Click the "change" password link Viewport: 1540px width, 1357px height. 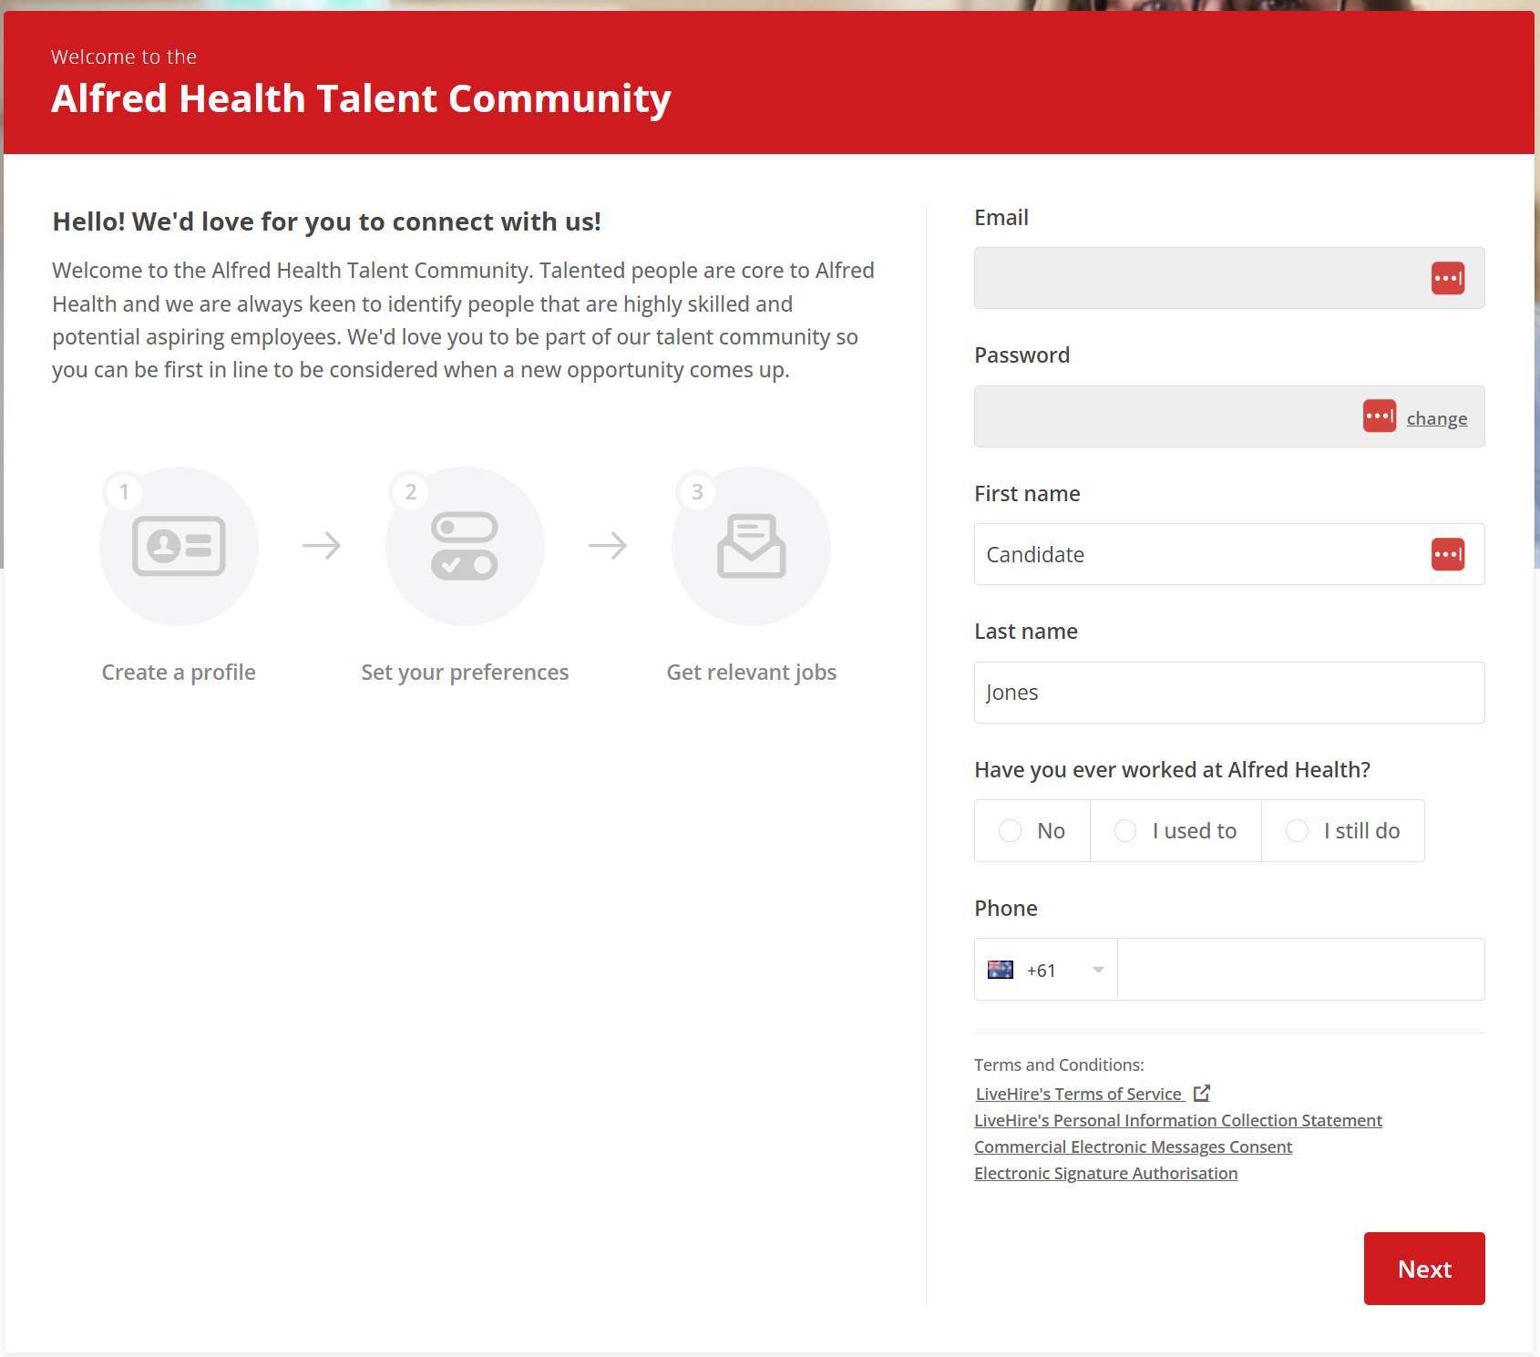1436,418
